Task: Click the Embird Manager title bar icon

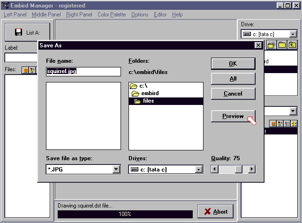Action: (x=6, y=5)
